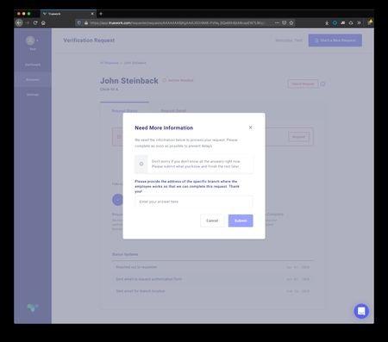388x342 pixels.
Task: Click the circular step icon in progress tracker
Action: point(117,200)
